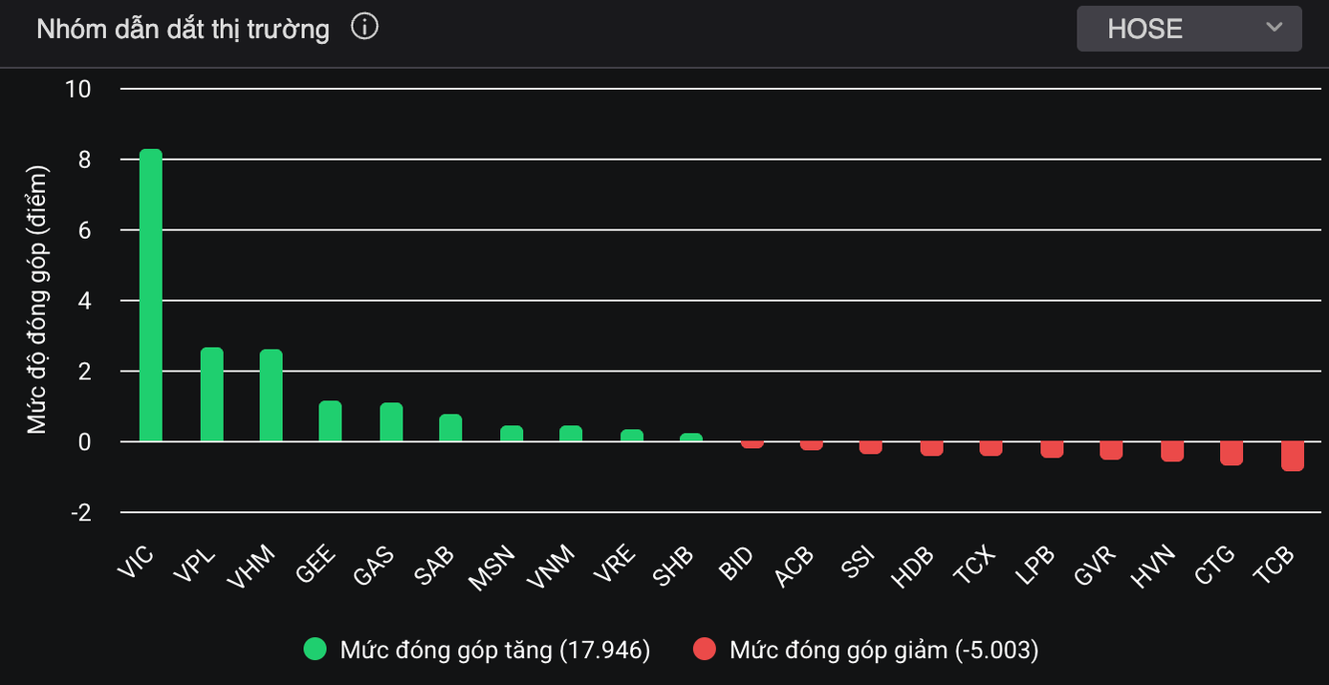Expand the chevron arrow in HOSE selector
The image size is (1329, 685).
(x=1274, y=28)
